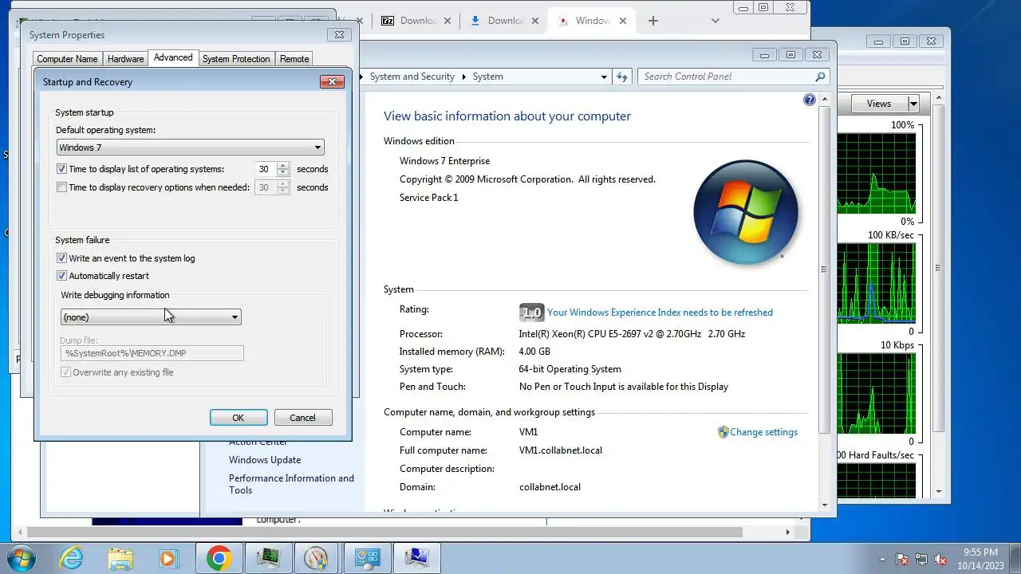Screen dimensions: 1021x574
Task: Launch Internet Explorer from the taskbar
Action: (x=71, y=558)
